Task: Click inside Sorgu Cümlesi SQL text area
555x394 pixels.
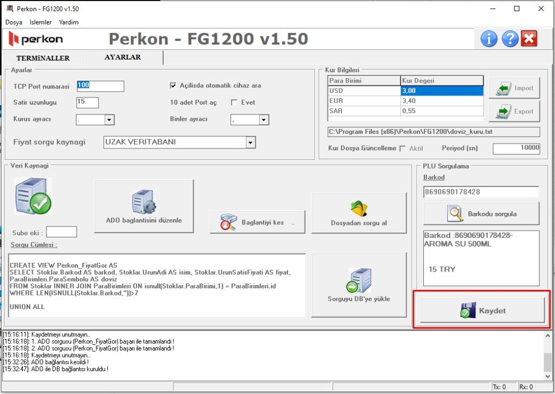Action: coord(157,285)
